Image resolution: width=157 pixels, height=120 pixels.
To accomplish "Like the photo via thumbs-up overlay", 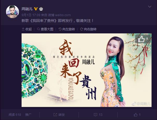I will click(143, 39).
